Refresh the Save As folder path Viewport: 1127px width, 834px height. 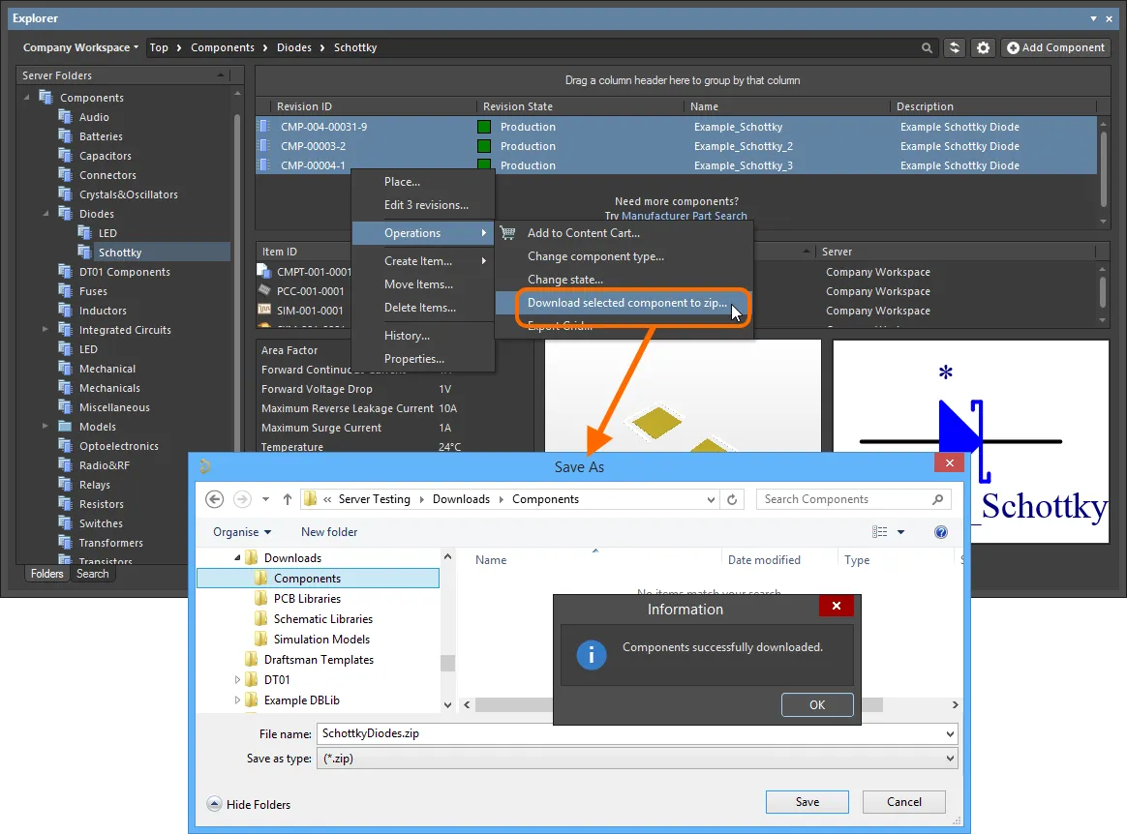coord(733,499)
